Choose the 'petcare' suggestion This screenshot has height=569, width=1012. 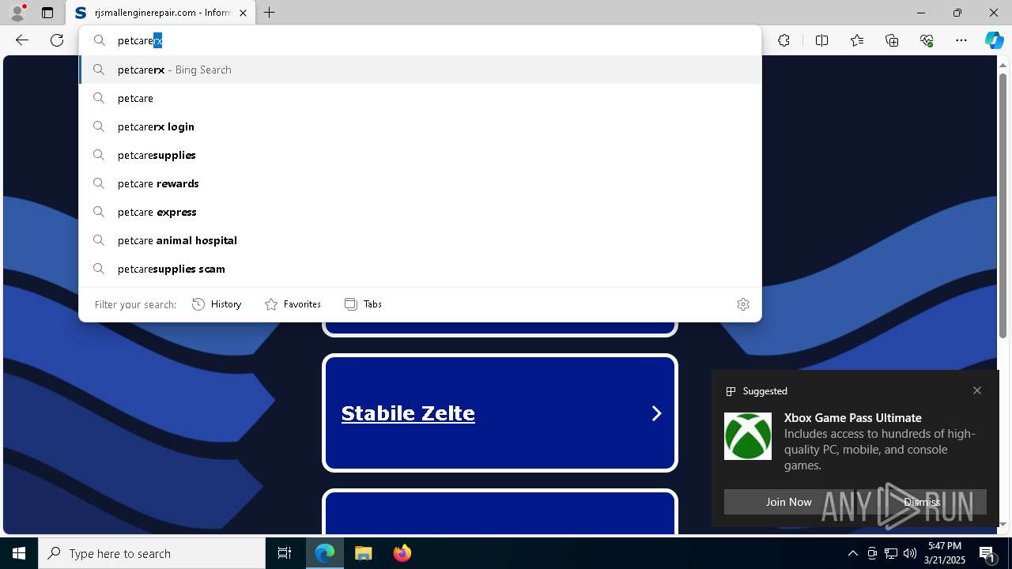pyautogui.click(x=420, y=98)
